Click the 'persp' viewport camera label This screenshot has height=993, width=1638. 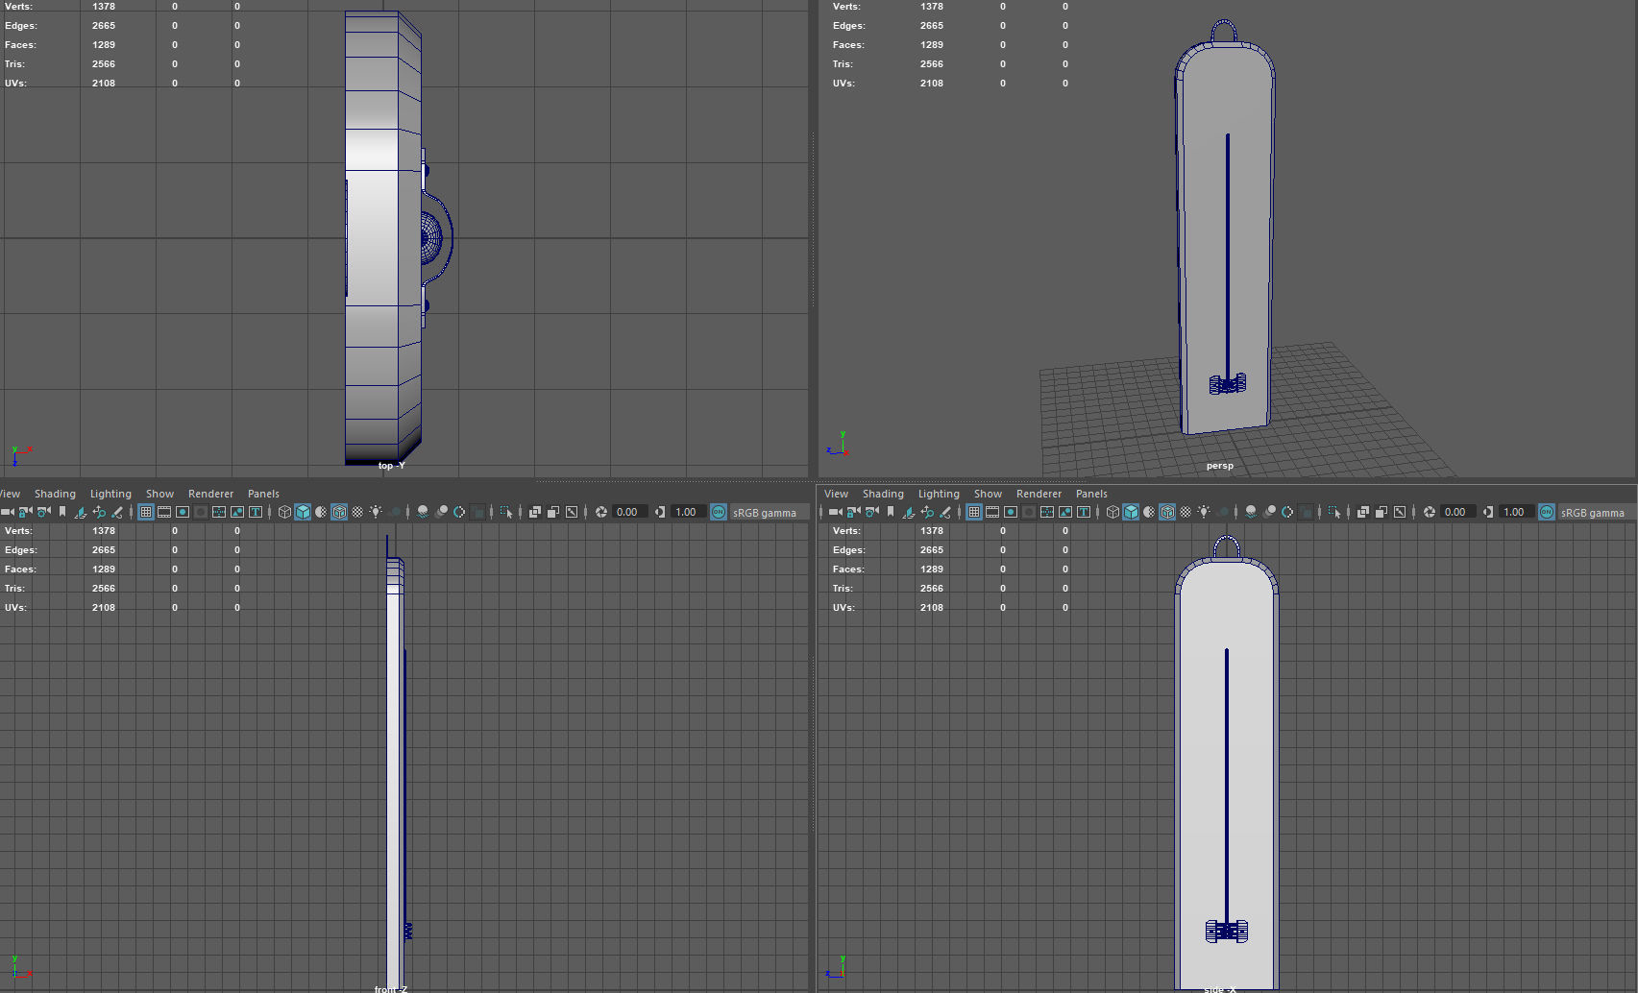1220,466
